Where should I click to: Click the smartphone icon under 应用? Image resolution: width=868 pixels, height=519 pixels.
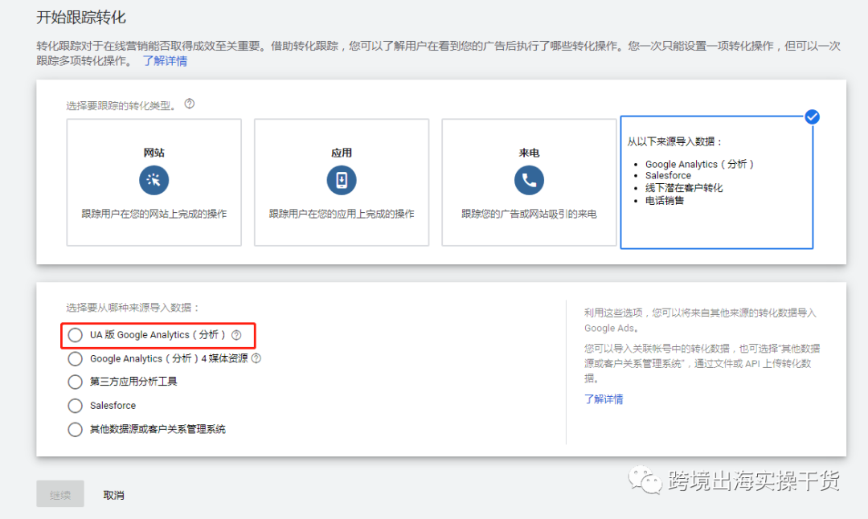pos(342,180)
